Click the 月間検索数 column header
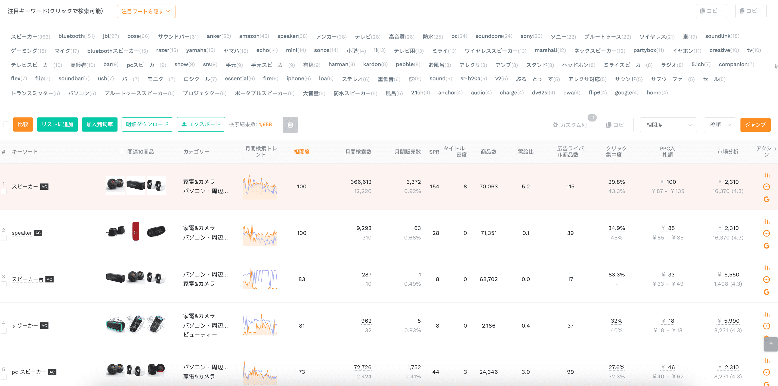The image size is (778, 386). (358, 151)
